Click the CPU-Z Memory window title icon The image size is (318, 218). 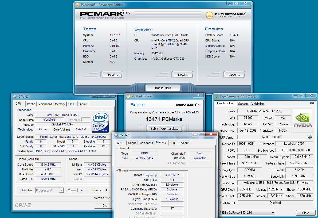[x=116, y=135]
